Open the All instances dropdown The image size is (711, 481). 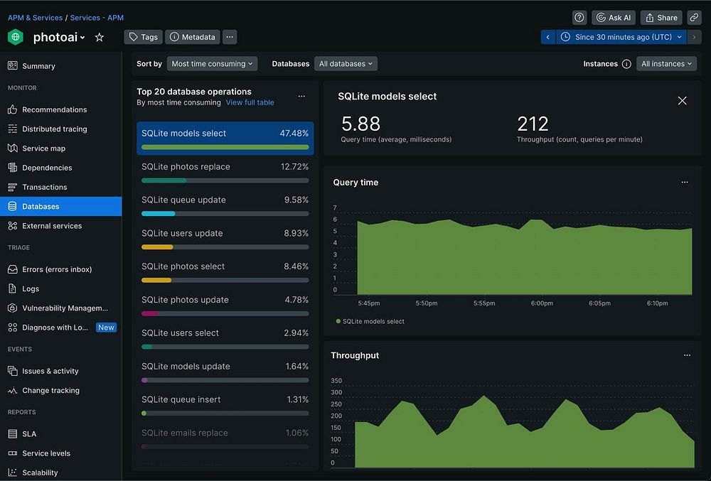[x=666, y=64]
